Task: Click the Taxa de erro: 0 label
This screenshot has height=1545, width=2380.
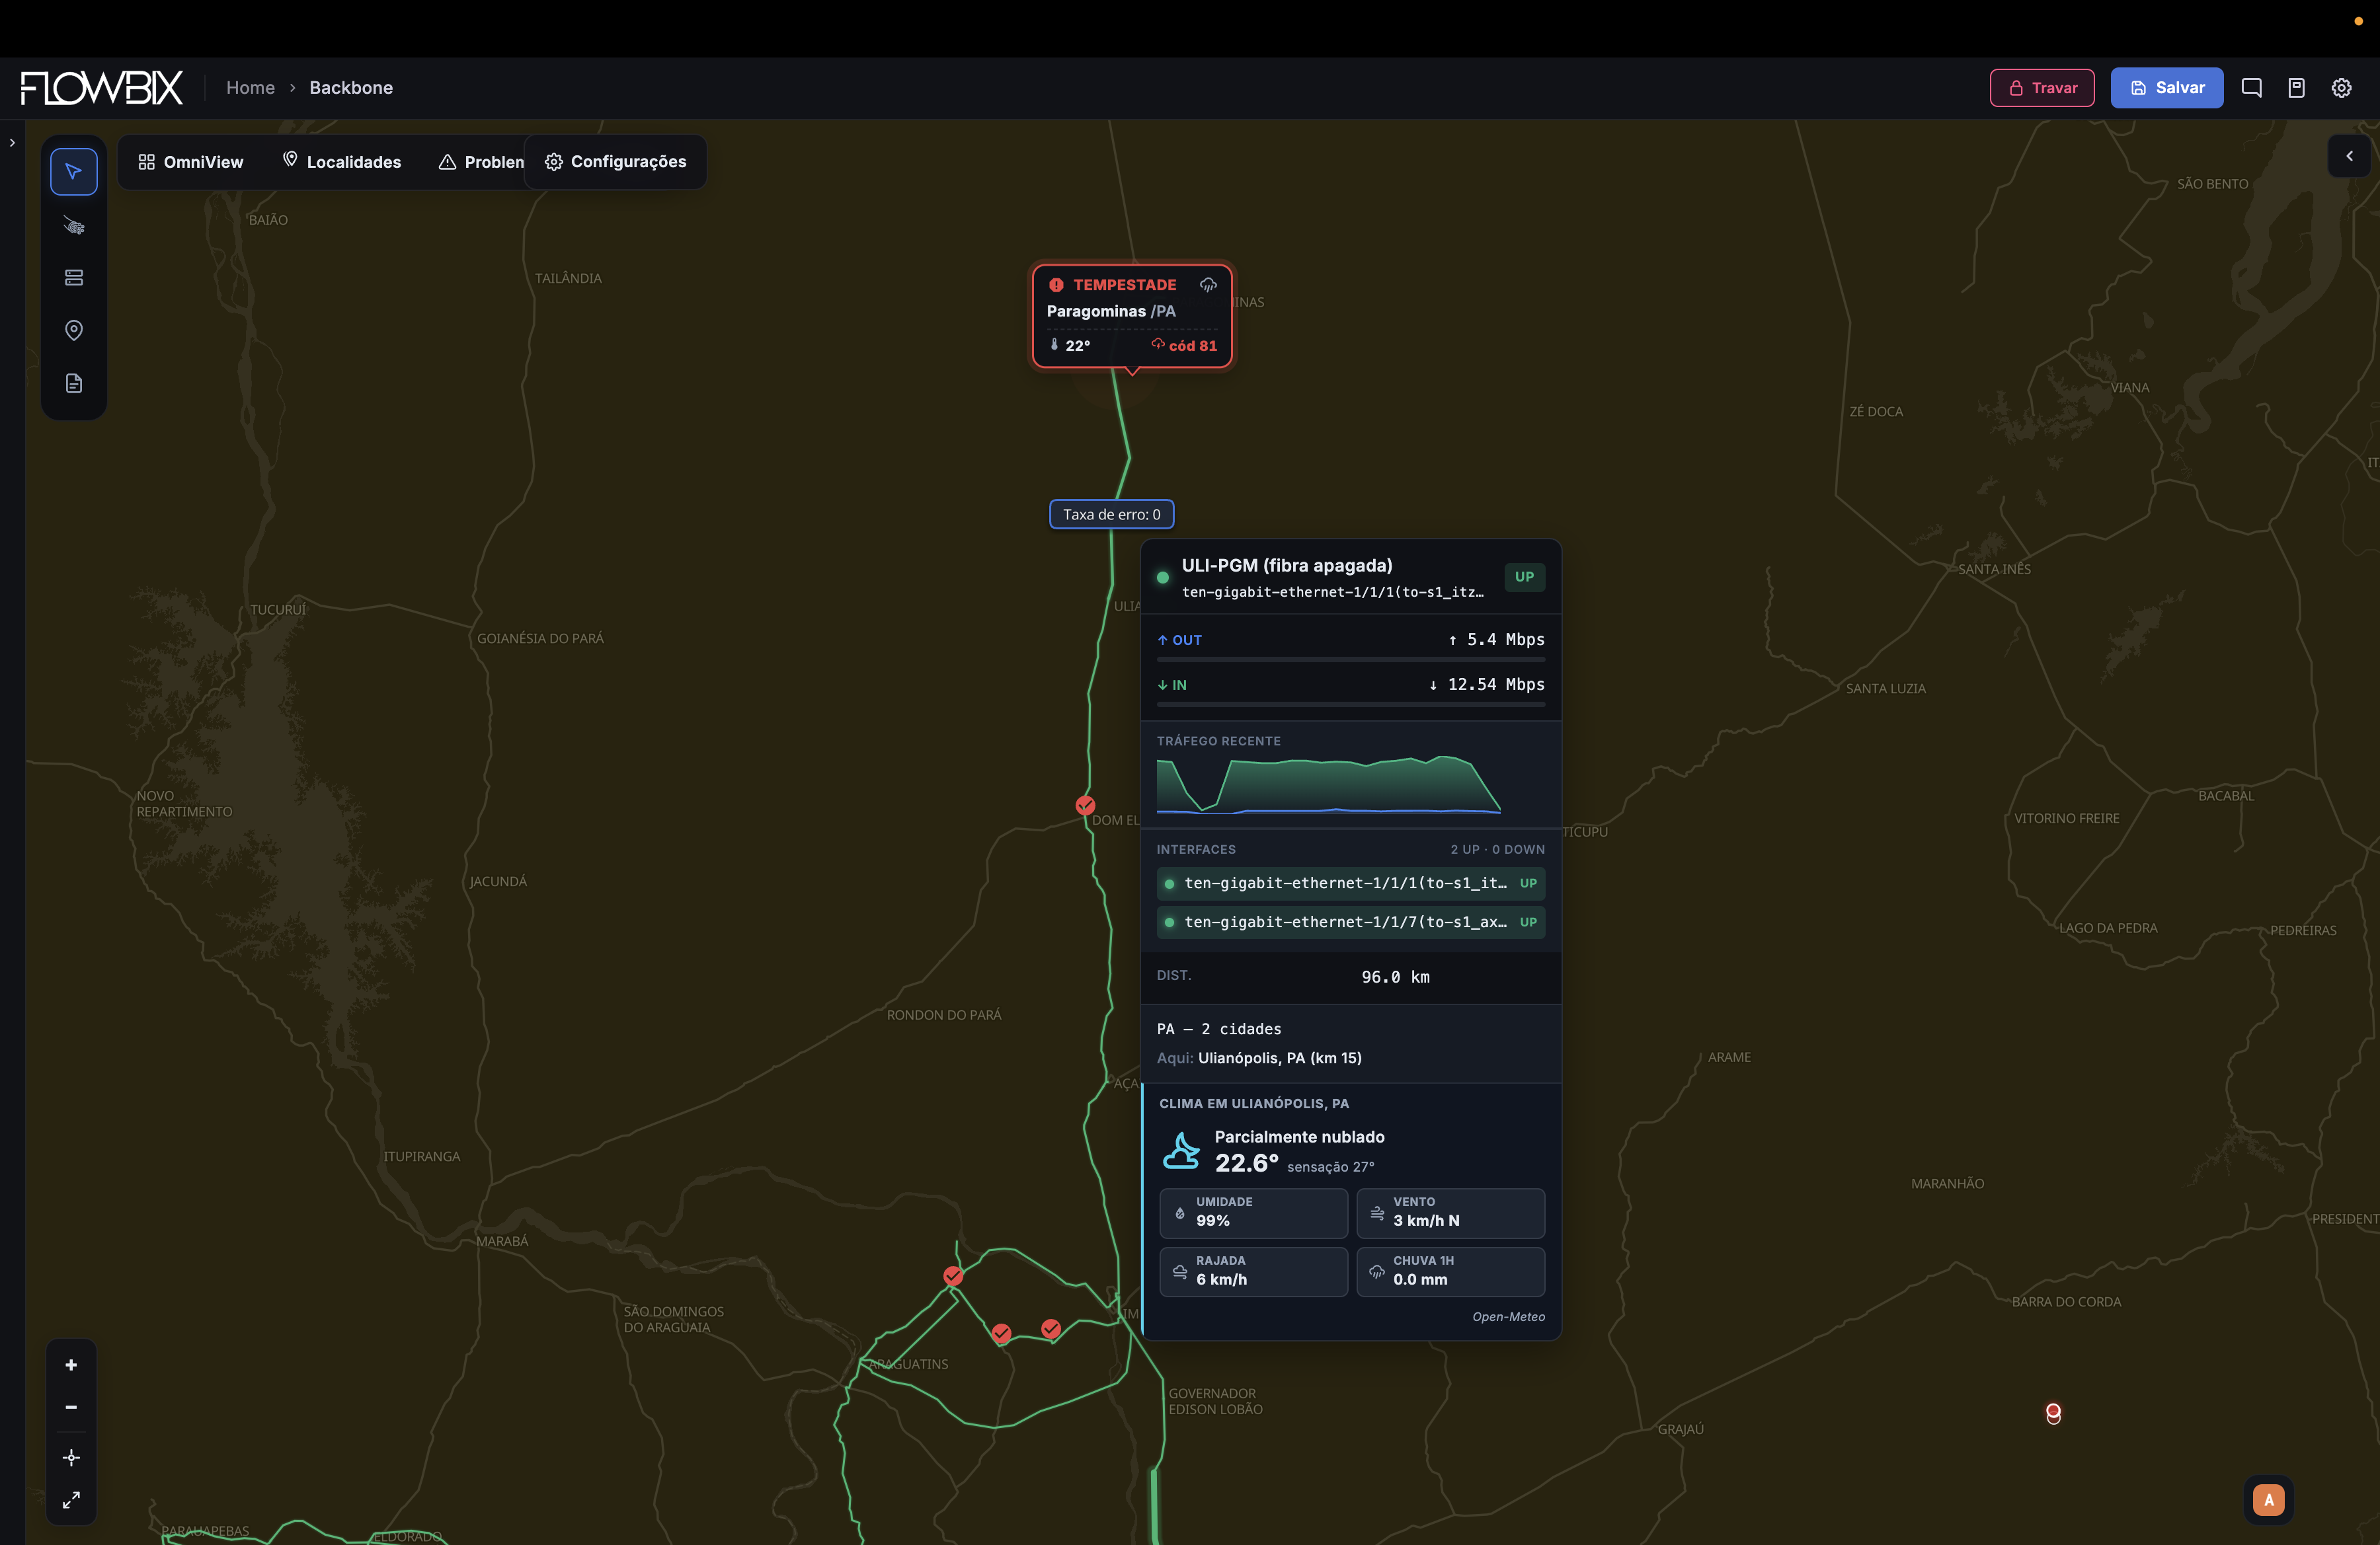Action: coord(1111,513)
